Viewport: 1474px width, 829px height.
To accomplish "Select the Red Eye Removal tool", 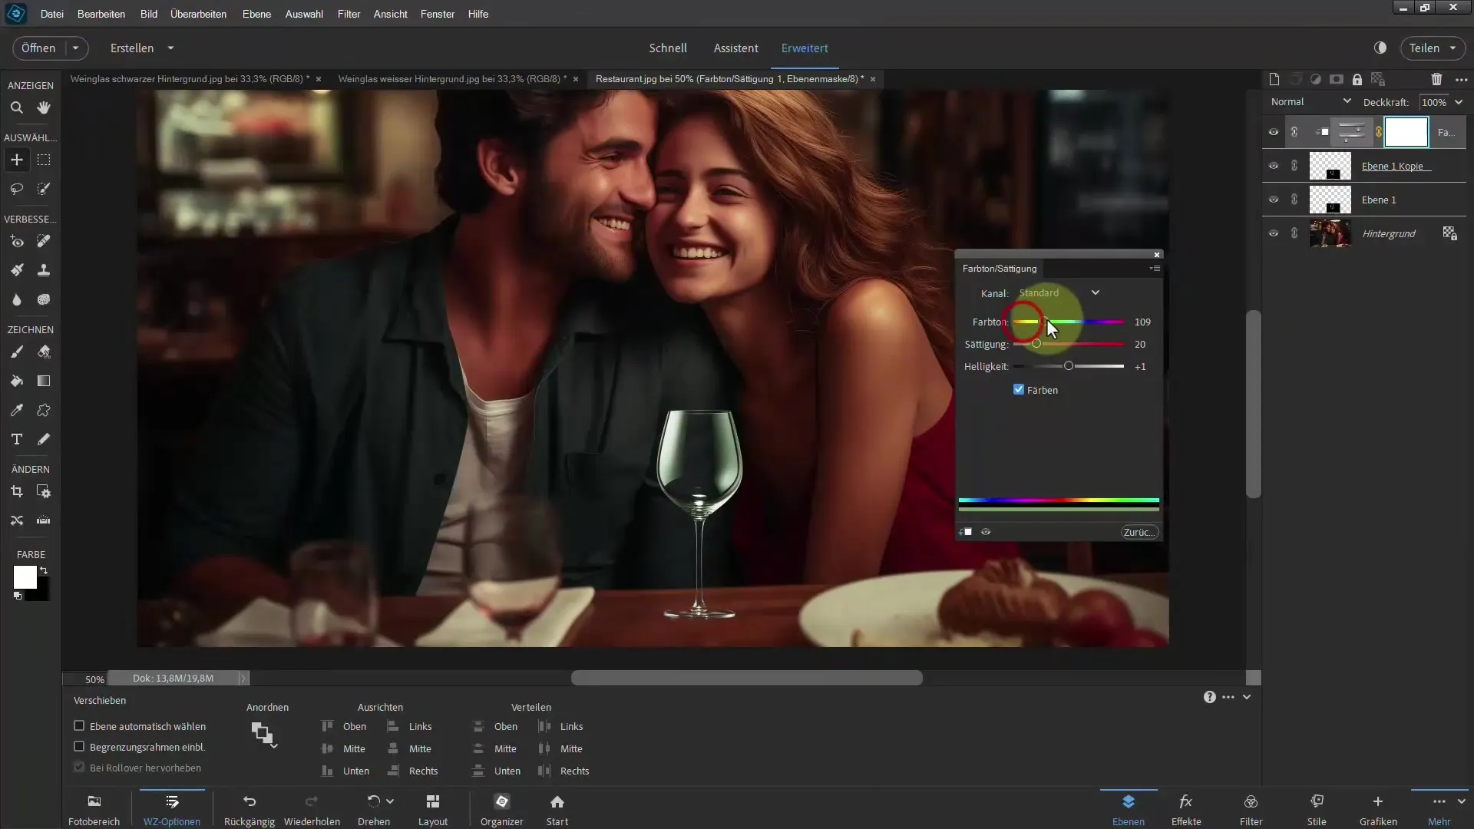I will tap(16, 242).
